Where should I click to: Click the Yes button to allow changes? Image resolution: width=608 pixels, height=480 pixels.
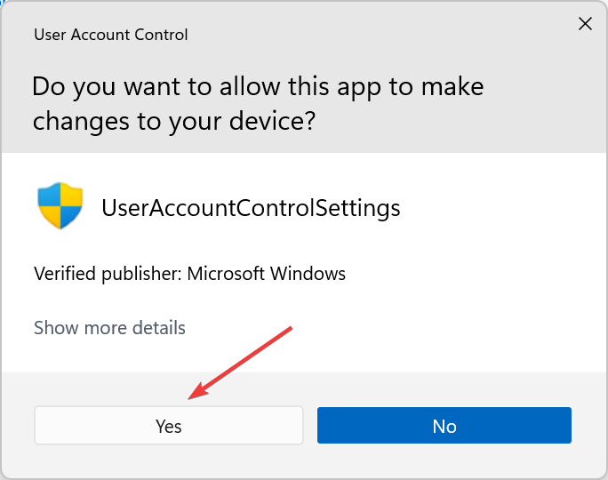click(x=169, y=425)
